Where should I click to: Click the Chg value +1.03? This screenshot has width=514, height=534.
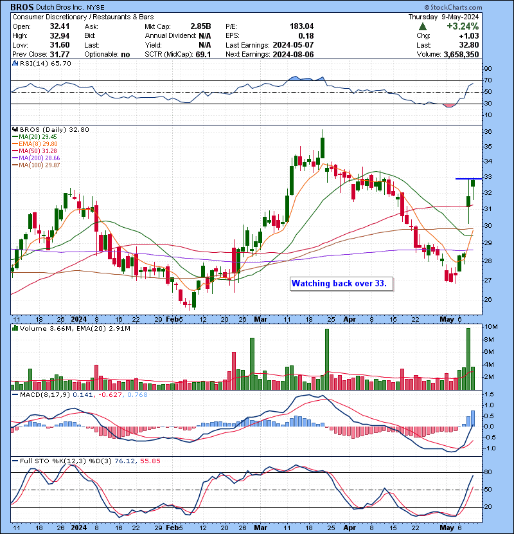[x=469, y=36]
